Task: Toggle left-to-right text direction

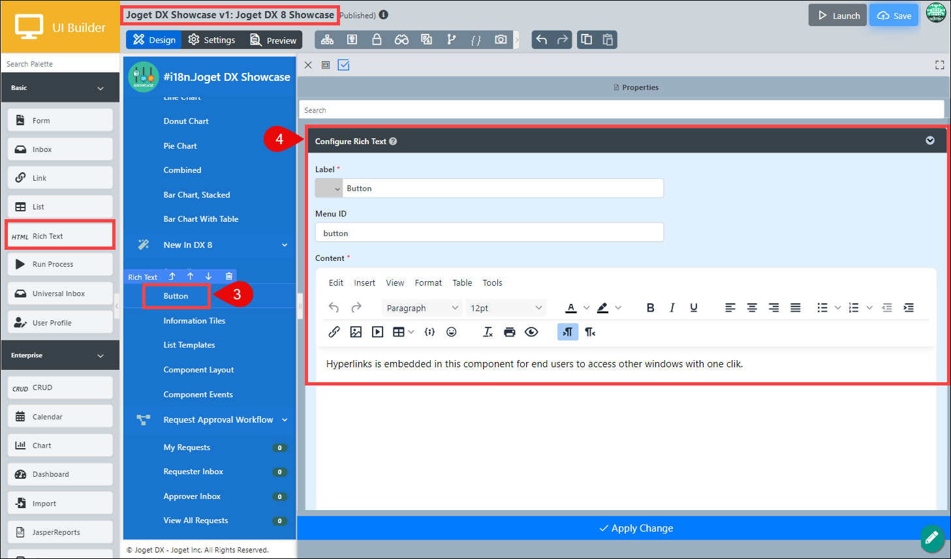Action: point(568,332)
